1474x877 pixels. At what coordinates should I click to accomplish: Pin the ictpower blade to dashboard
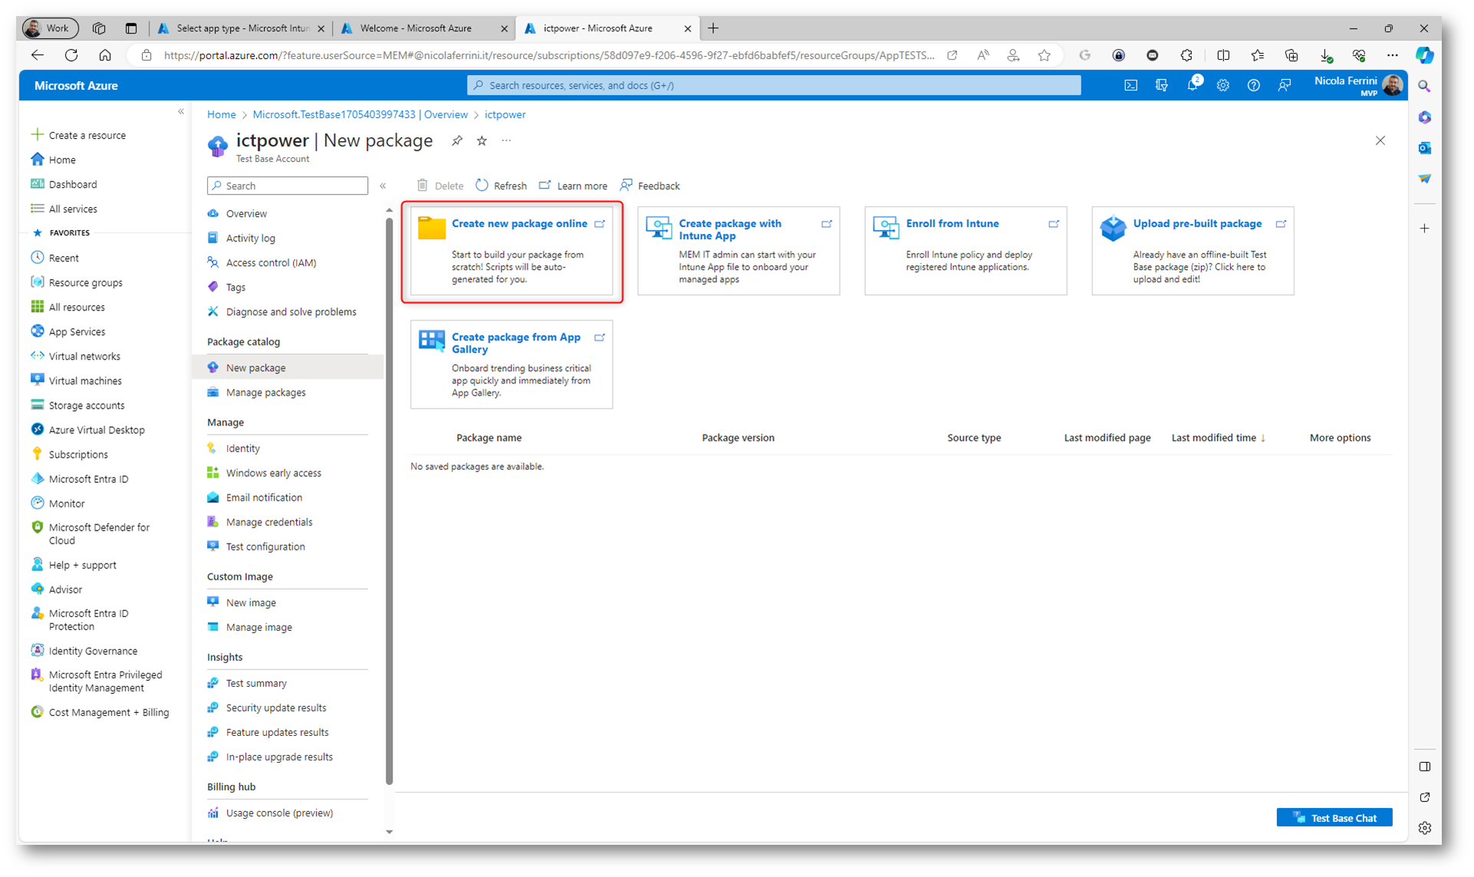click(457, 141)
